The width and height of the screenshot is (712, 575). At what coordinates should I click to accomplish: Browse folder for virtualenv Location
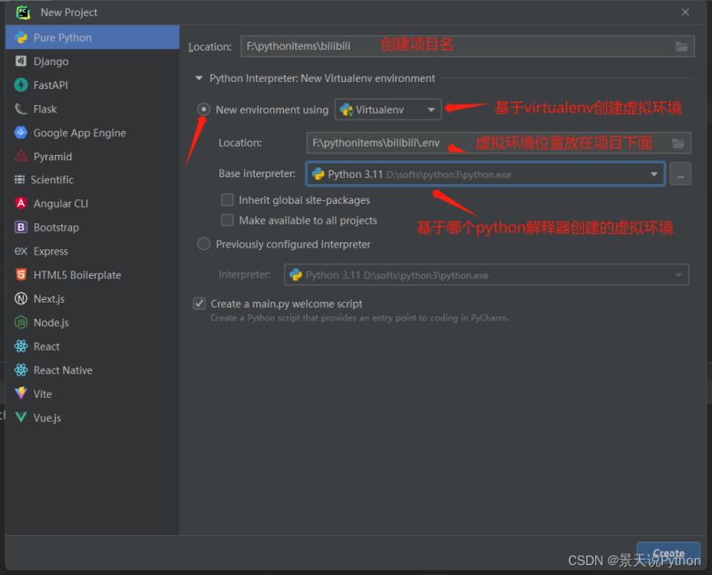point(678,143)
